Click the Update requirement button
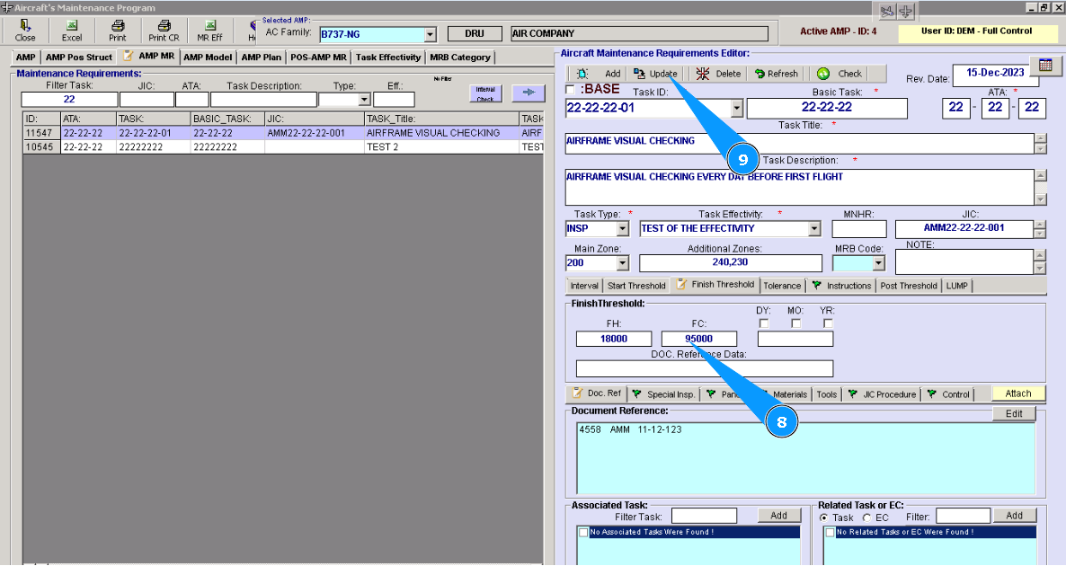1066x566 pixels. (655, 74)
